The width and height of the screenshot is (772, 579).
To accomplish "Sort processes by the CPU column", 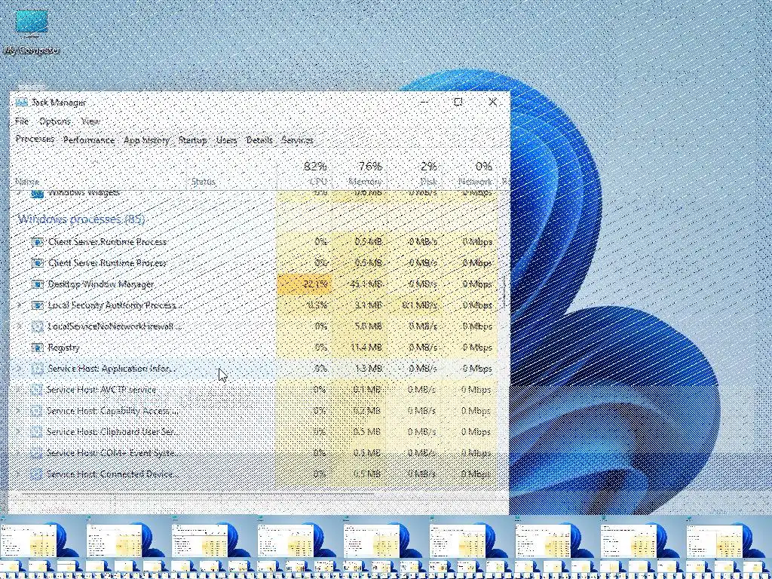I will tap(305, 173).
